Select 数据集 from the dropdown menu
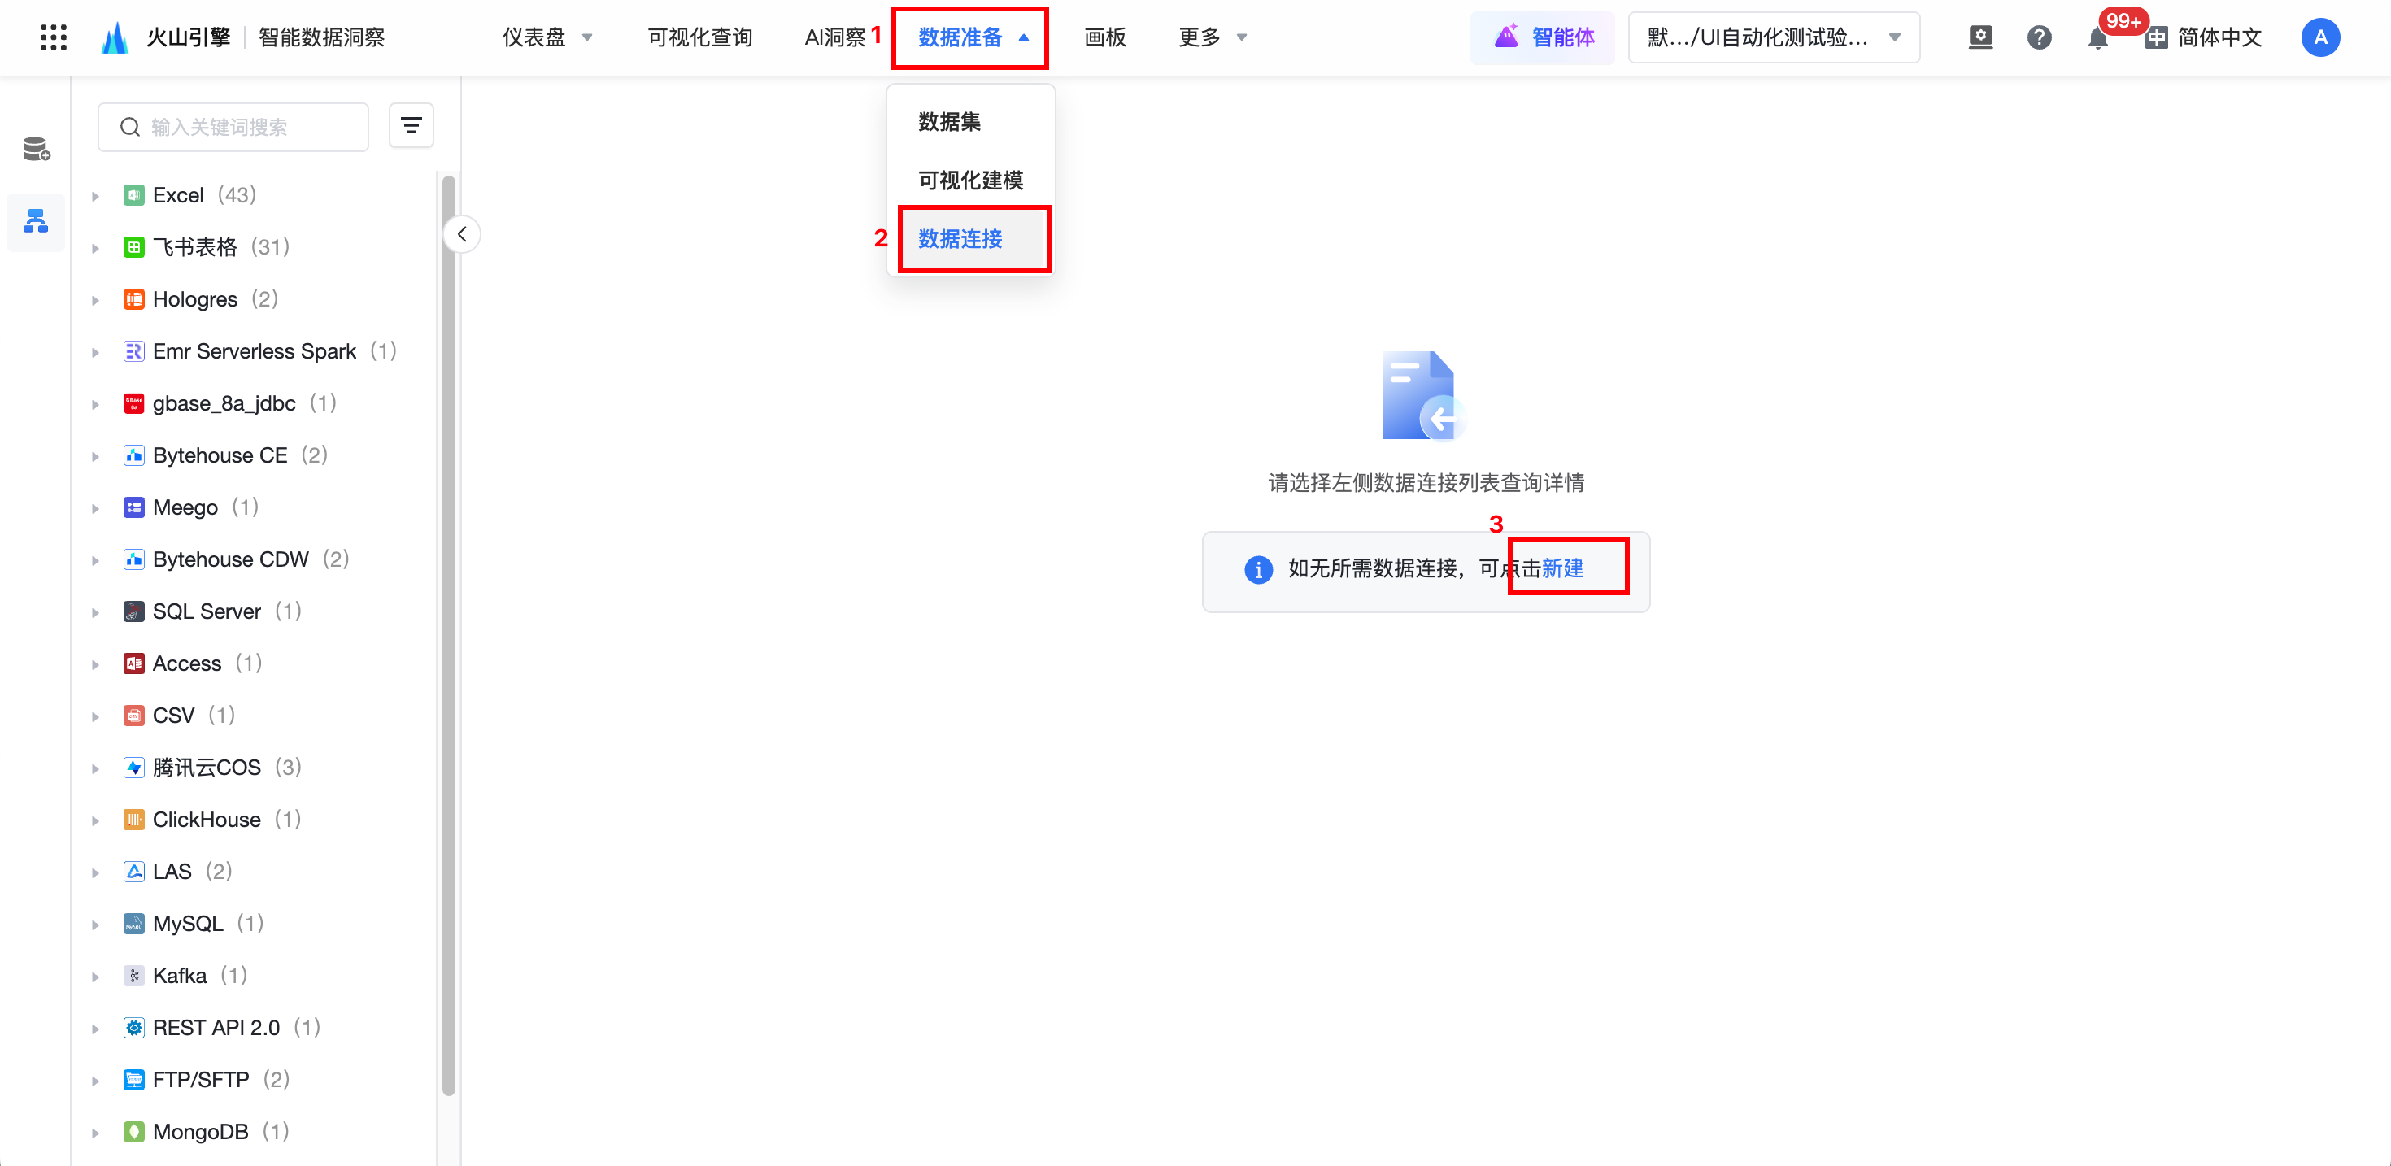Viewport: 2391px width, 1166px height. [950, 122]
